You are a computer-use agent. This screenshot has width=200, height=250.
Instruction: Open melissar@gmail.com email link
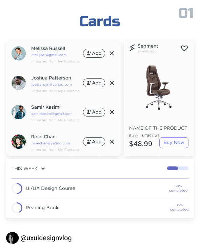click(49, 55)
